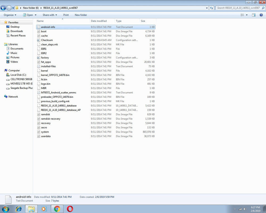Viewport: 266px width, 213px height.
Task: Click the Forward navigation arrow button
Action: (x=9, y=8)
